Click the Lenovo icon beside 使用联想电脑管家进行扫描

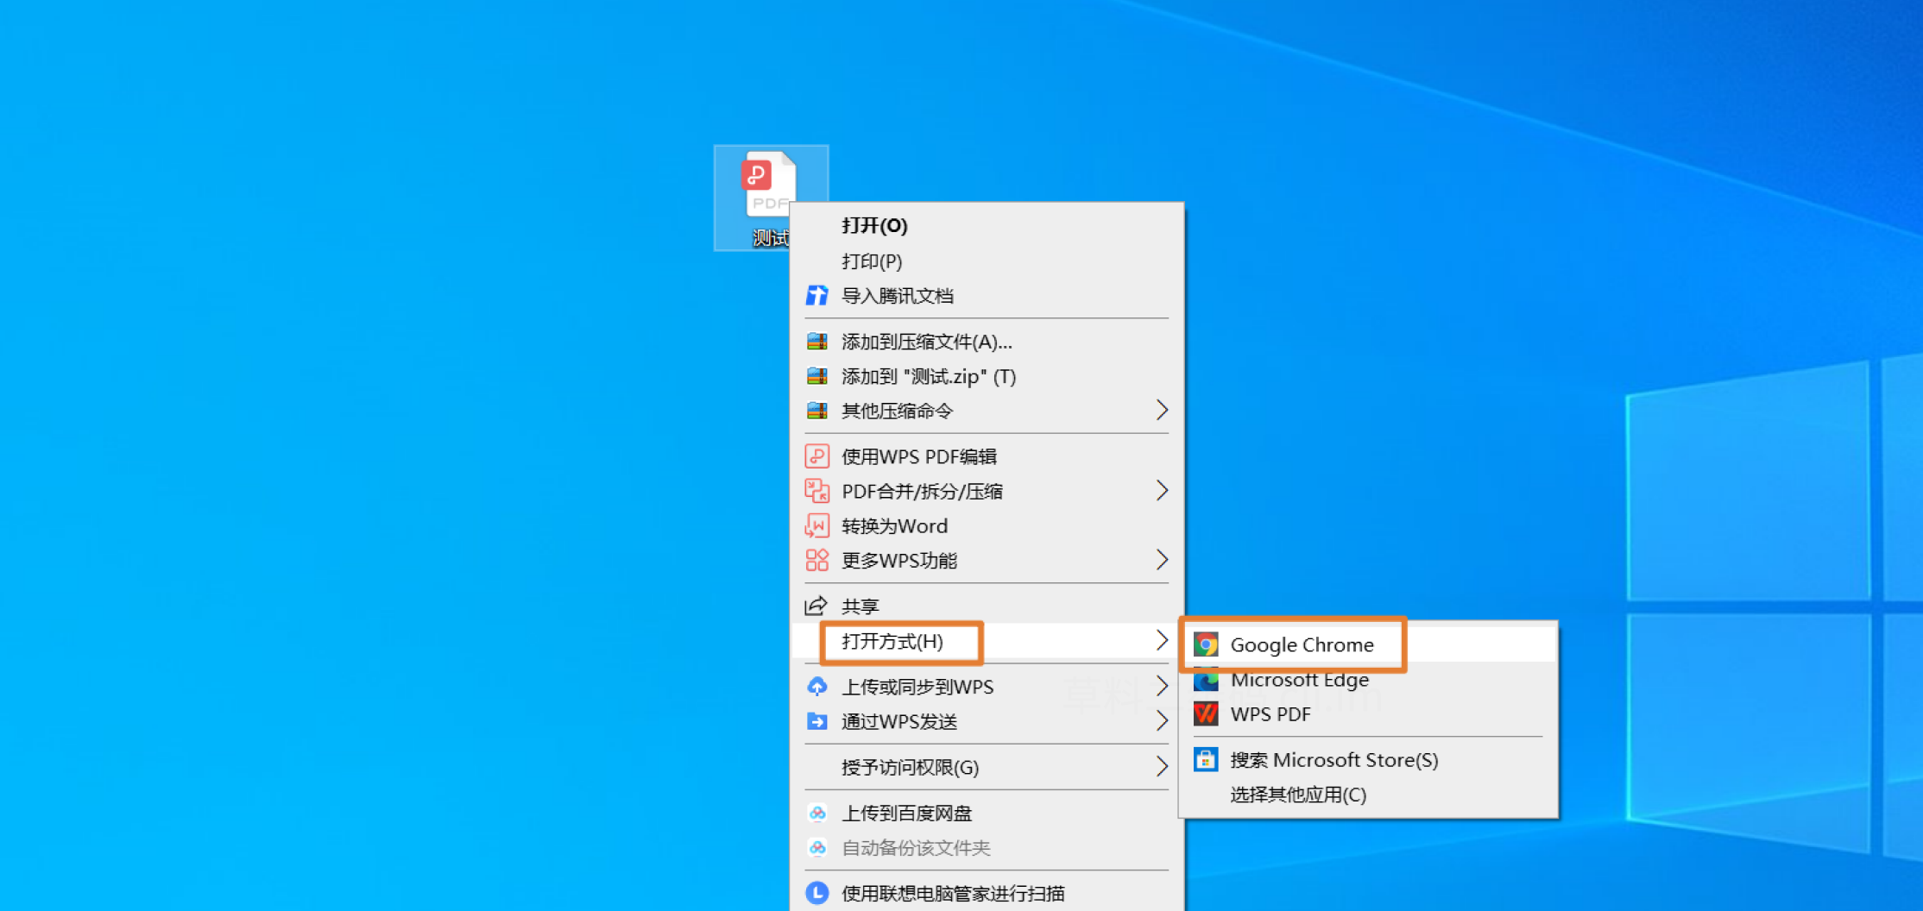pyautogui.click(x=816, y=893)
